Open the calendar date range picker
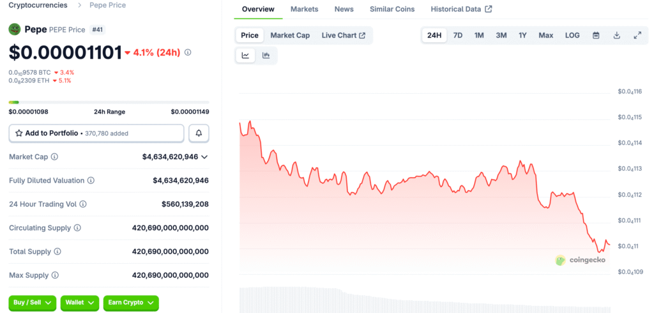Viewport: 654px width, 313px height. [596, 36]
